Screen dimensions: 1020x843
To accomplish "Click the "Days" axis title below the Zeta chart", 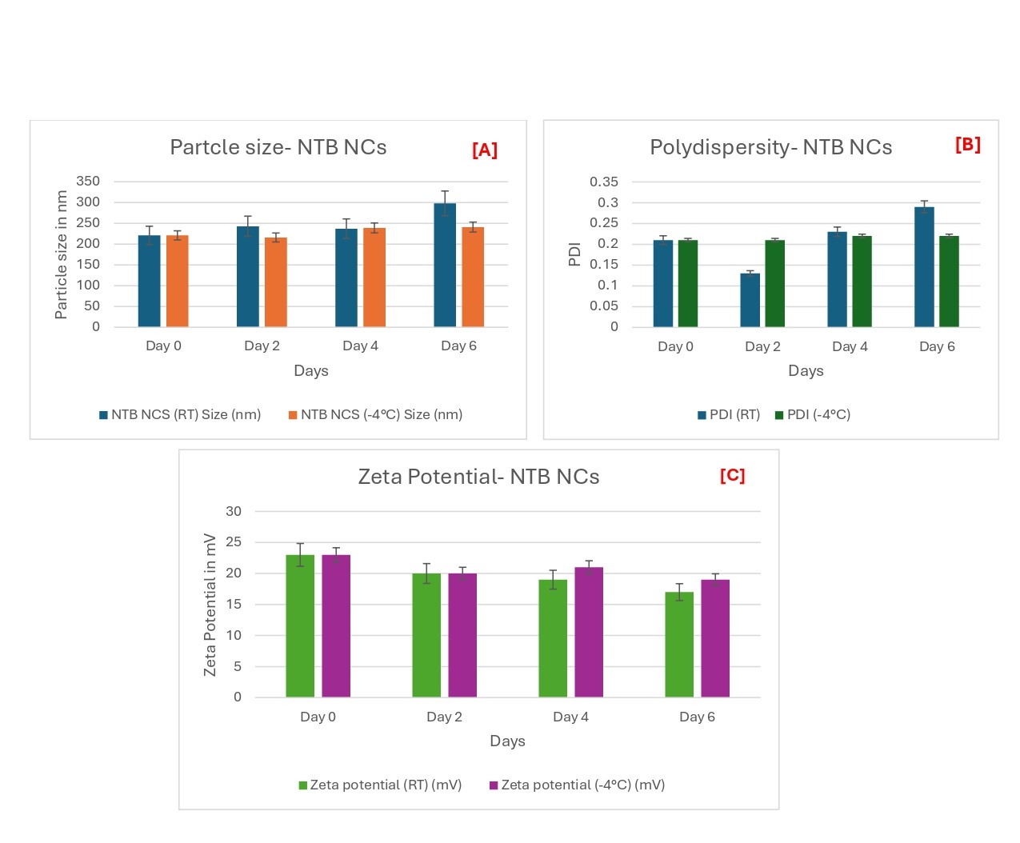I will pyautogui.click(x=507, y=741).
